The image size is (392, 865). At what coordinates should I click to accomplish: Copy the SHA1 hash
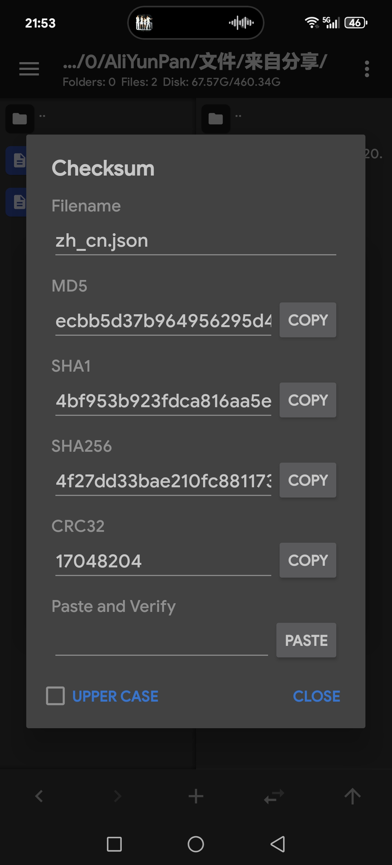308,400
